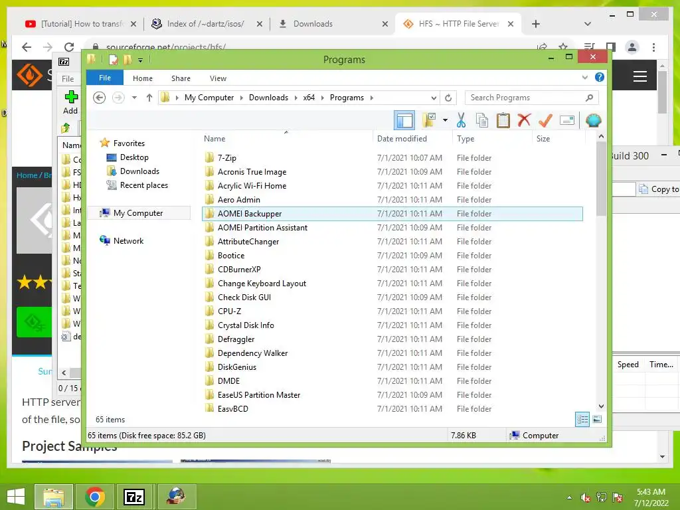Select the Acronis True Image folder

392,172
